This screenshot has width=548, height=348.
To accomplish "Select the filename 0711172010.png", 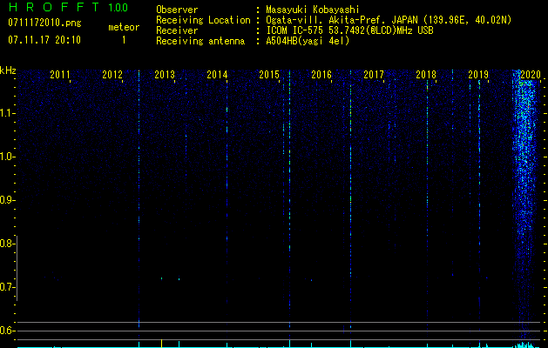I will pos(44,23).
